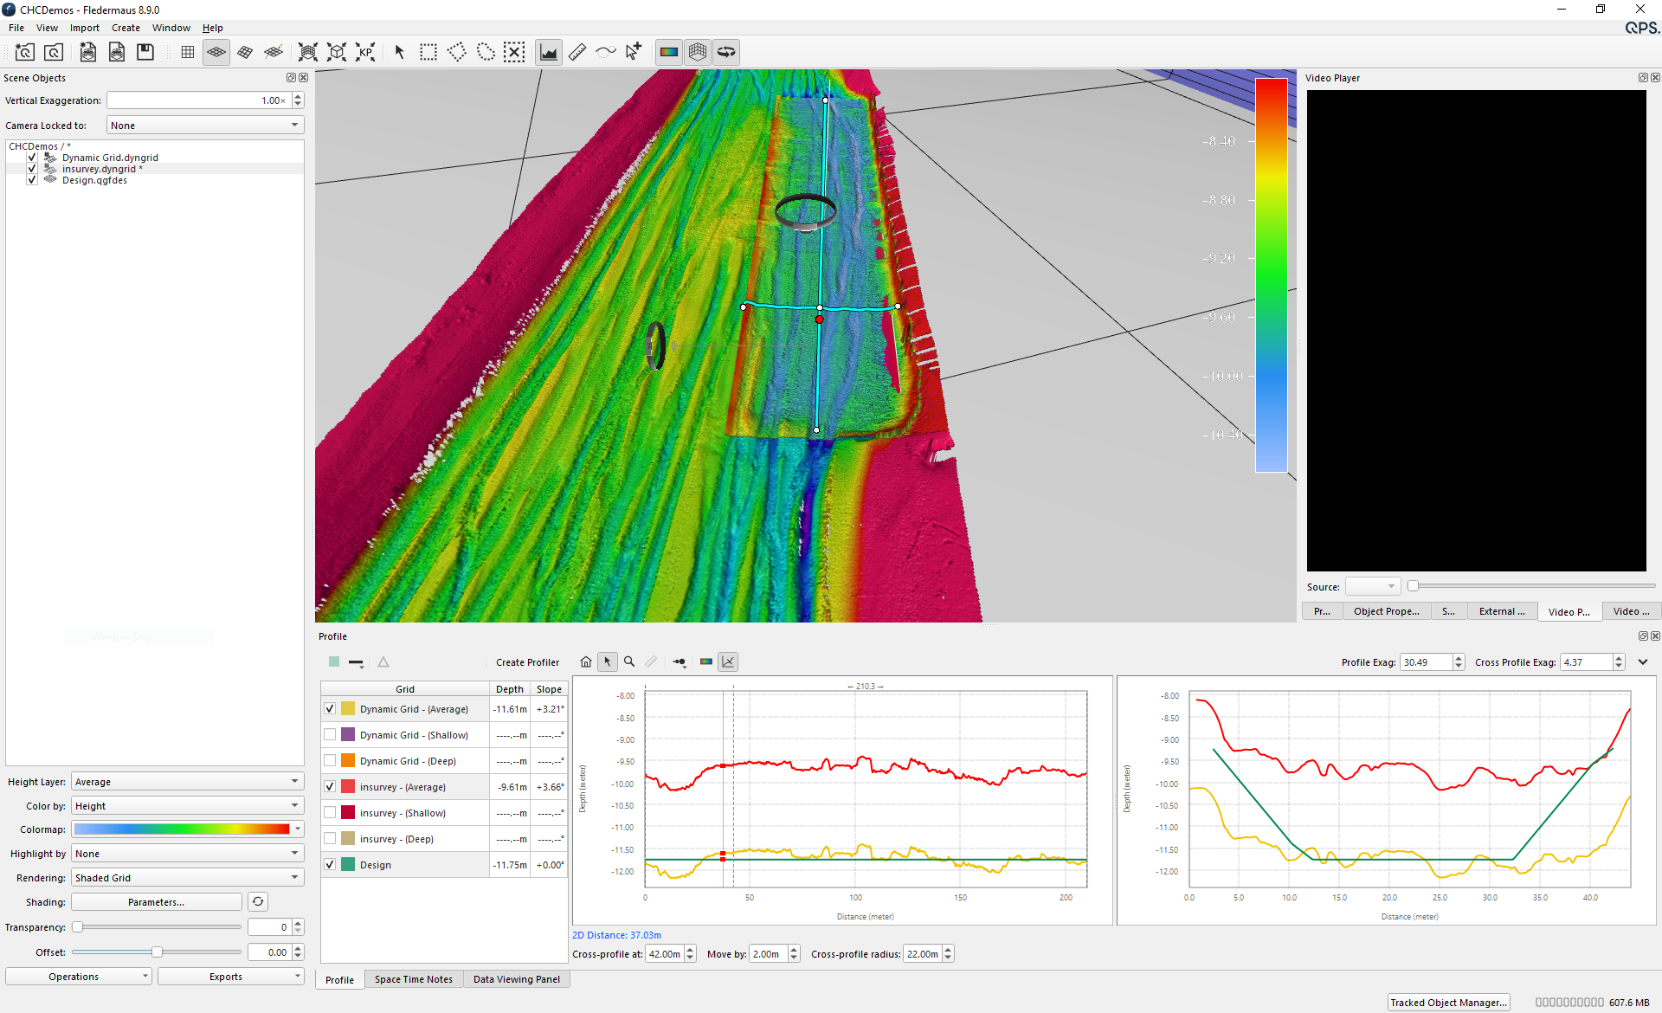The width and height of the screenshot is (1662, 1013).
Task: Select the zoom magnifier in Profile toolbar
Action: click(x=629, y=661)
